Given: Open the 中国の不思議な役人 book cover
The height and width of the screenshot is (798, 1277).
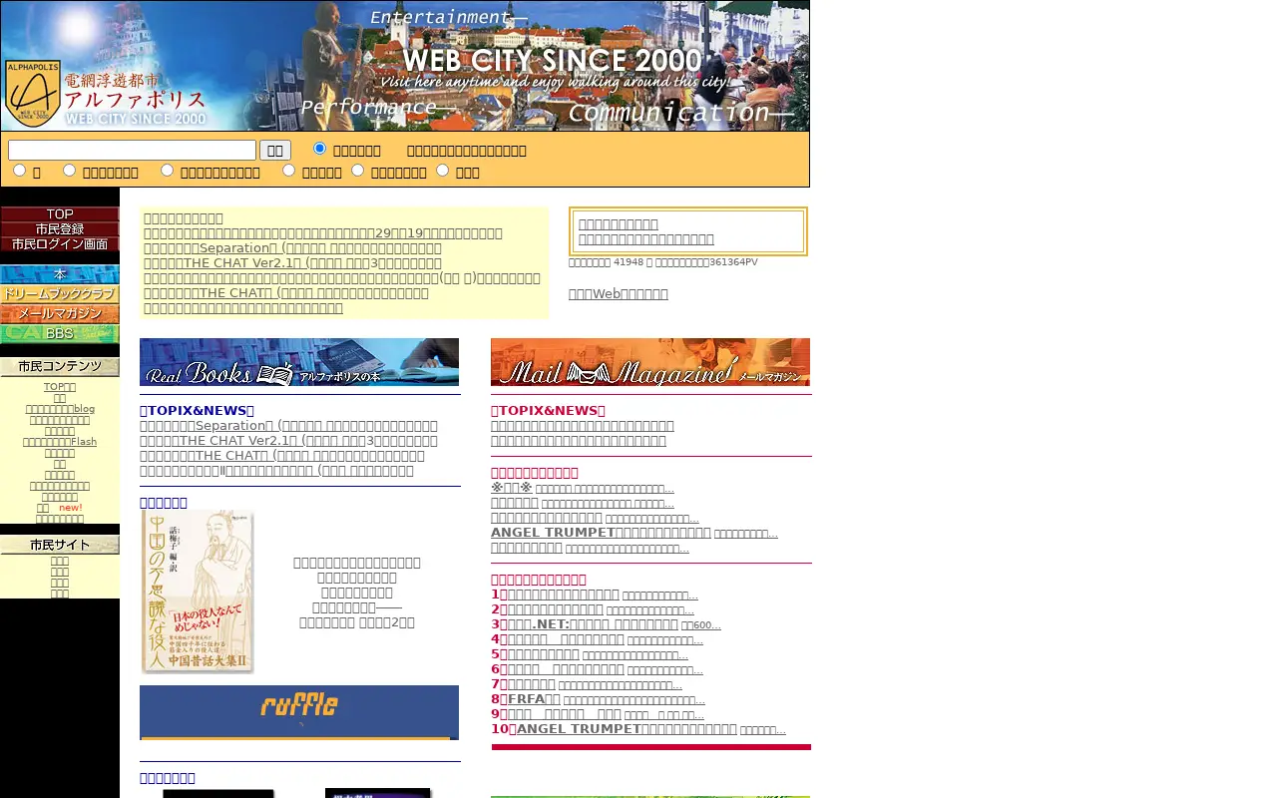Looking at the screenshot, I should pyautogui.click(x=198, y=592).
